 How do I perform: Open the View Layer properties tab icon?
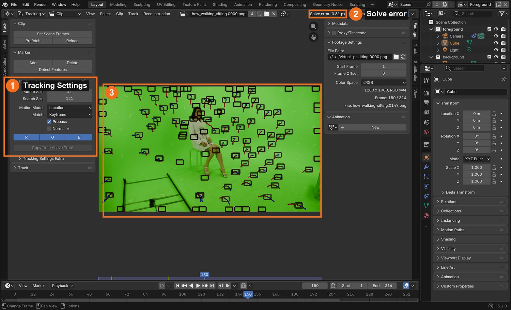click(x=426, y=112)
